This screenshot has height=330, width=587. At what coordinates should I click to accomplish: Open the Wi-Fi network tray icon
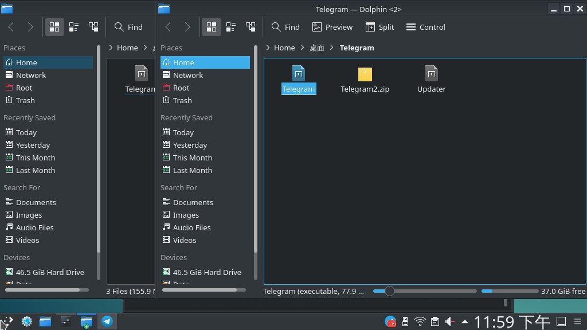(x=420, y=321)
